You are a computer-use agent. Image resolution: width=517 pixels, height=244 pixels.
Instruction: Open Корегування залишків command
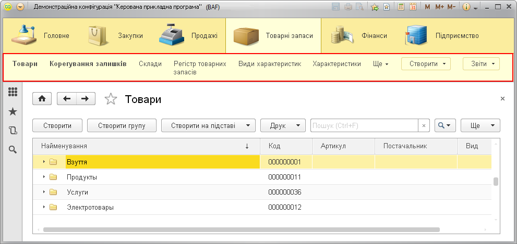[x=88, y=64]
